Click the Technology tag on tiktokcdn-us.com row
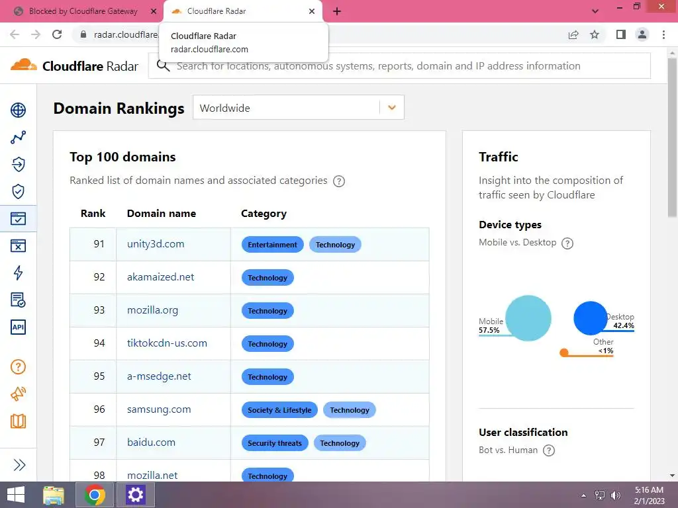Viewport: 678px width, 508px height. click(x=267, y=344)
